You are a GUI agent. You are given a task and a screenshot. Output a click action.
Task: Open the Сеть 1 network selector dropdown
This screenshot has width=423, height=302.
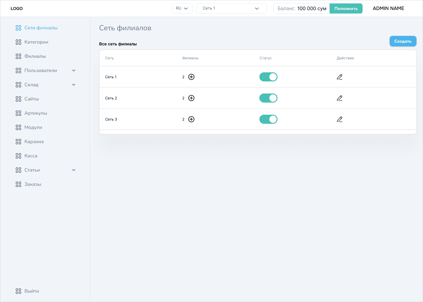click(231, 8)
